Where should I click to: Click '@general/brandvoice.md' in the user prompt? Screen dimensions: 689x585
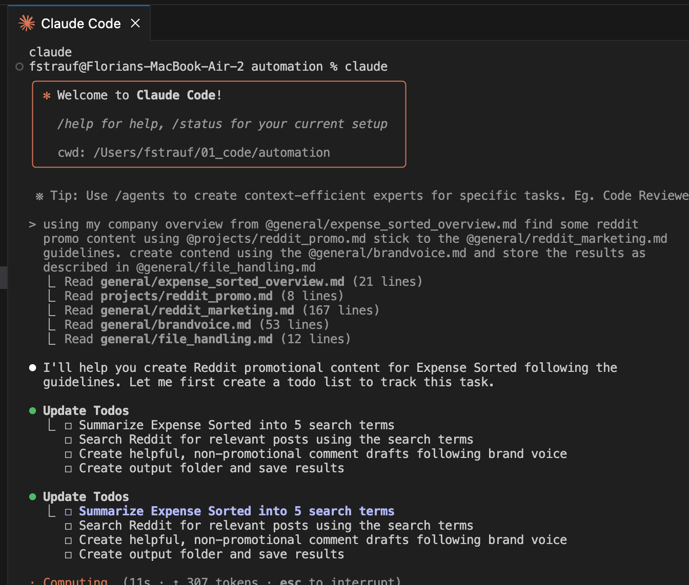click(x=388, y=253)
